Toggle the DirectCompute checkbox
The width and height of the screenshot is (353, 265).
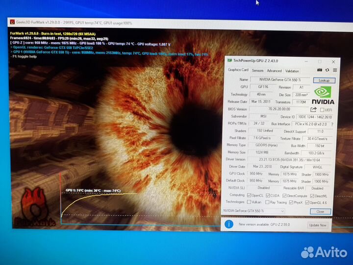tap(284, 196)
